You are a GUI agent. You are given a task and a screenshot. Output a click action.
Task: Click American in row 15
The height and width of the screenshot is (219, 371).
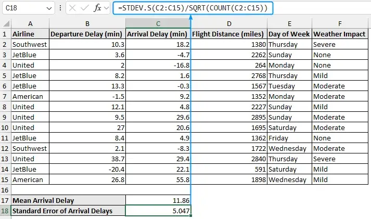pos(30,180)
